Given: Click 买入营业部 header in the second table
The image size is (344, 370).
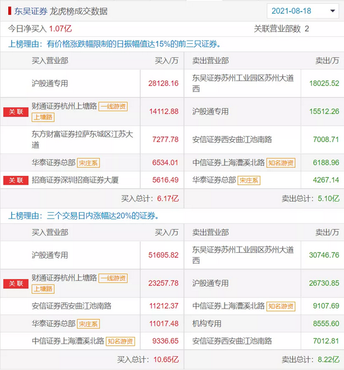Looking at the screenshot, I should 50,233.
